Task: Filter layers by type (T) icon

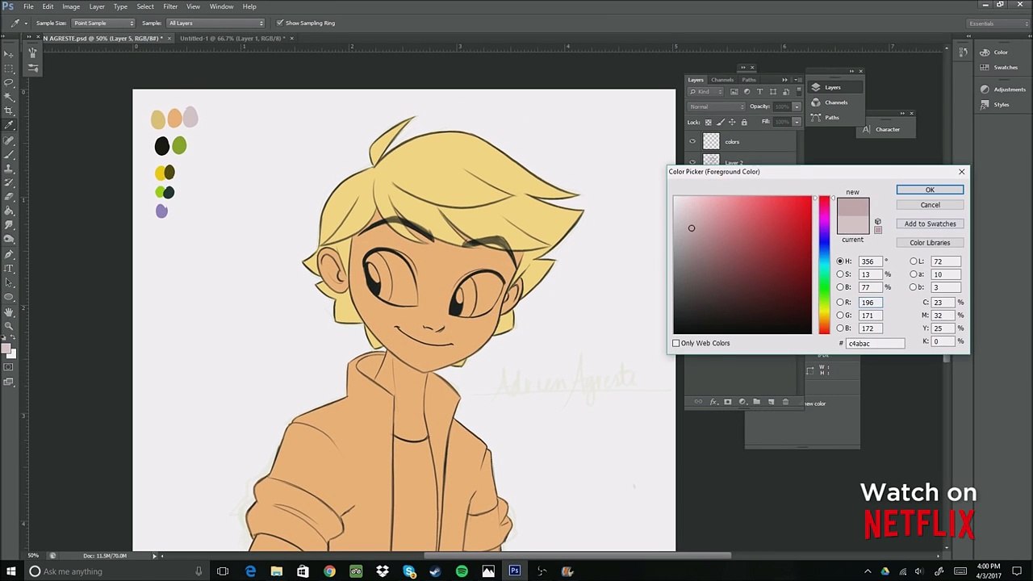Action: (759, 92)
